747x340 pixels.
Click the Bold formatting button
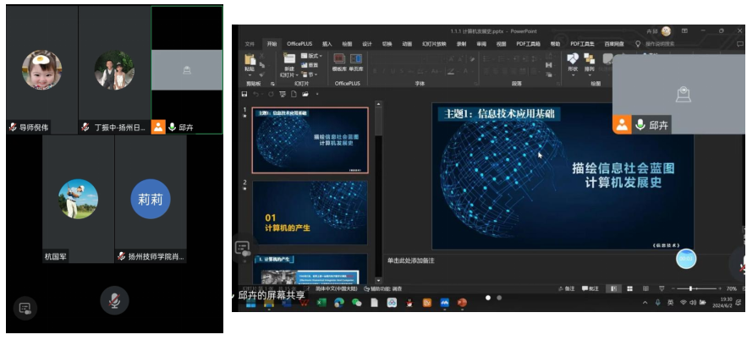pyautogui.click(x=375, y=71)
